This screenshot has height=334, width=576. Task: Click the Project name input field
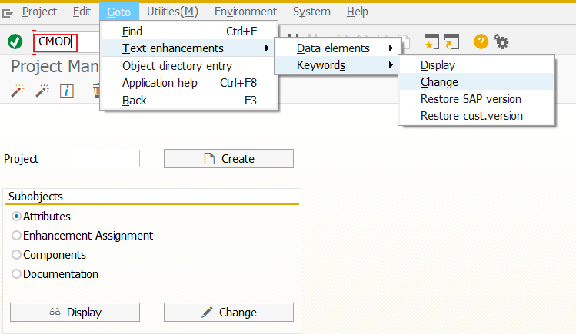pos(106,158)
